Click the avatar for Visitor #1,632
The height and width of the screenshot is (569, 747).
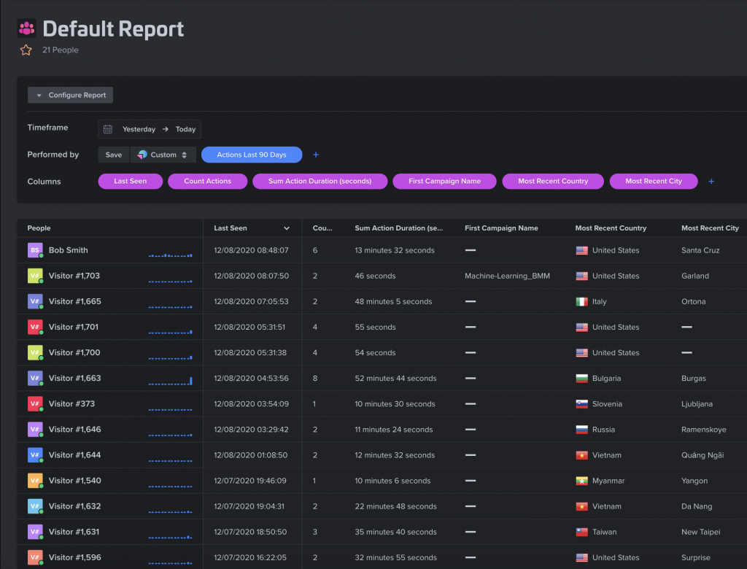(35, 506)
